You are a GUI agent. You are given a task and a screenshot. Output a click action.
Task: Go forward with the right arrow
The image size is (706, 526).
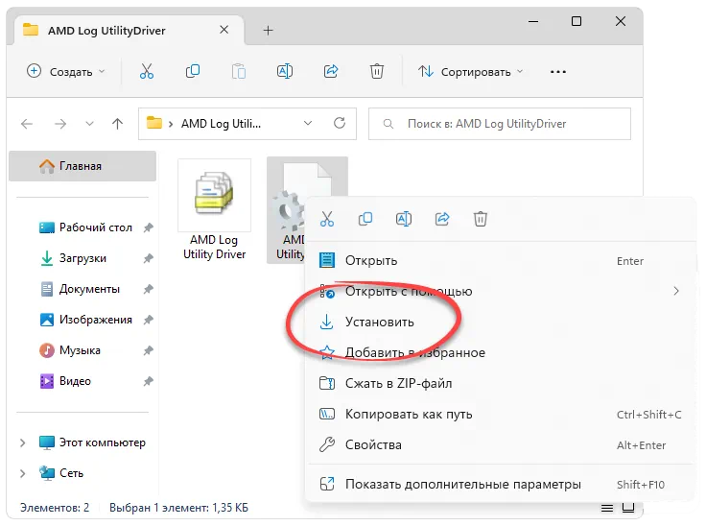pyautogui.click(x=60, y=124)
